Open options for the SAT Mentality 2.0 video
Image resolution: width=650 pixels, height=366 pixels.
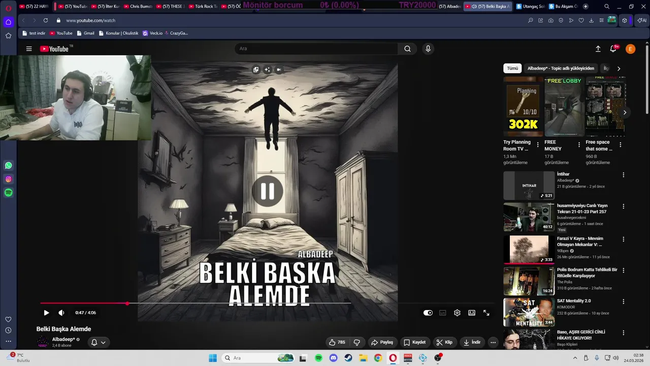[624, 301]
